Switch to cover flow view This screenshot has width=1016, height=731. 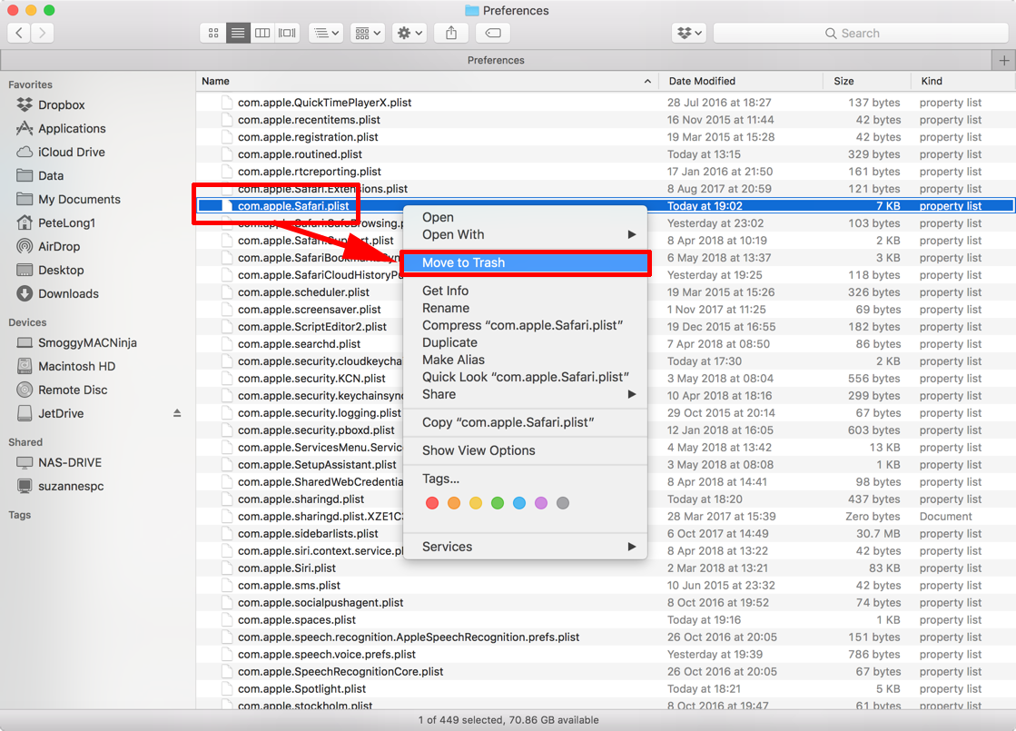(287, 33)
